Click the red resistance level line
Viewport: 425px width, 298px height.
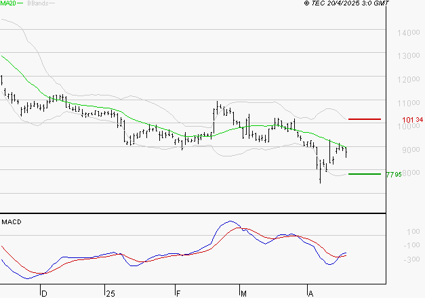(x=365, y=119)
